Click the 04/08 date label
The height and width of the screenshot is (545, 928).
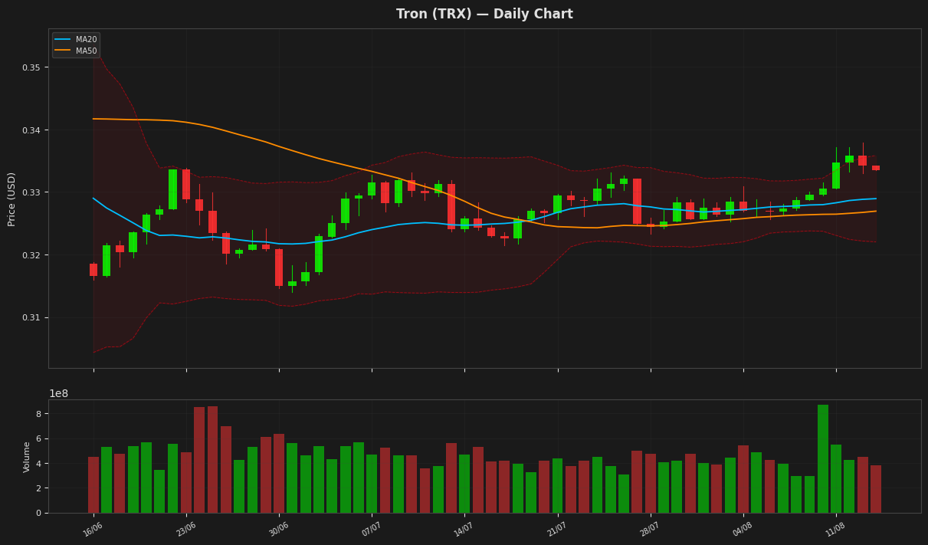(743, 529)
